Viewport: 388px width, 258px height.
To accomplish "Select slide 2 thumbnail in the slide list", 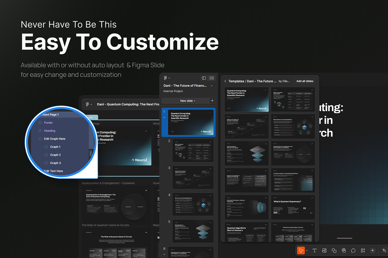I will (x=193, y=150).
